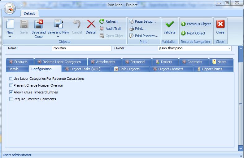Select the Configuration tab
244x158 pixels.
tap(45, 69)
